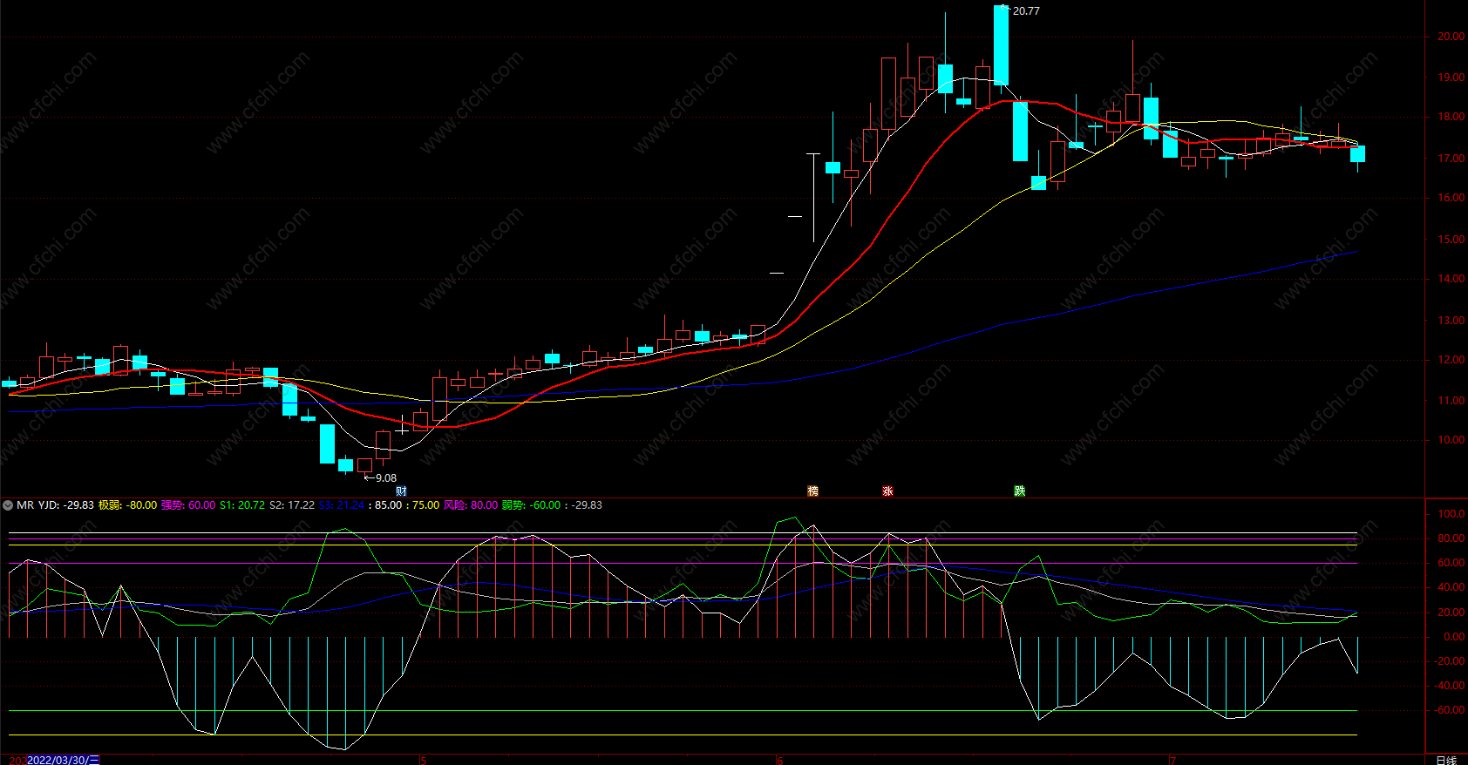This screenshot has height=765, width=1468.
Task: Click the 榜 event marker icon
Action: coord(812,491)
